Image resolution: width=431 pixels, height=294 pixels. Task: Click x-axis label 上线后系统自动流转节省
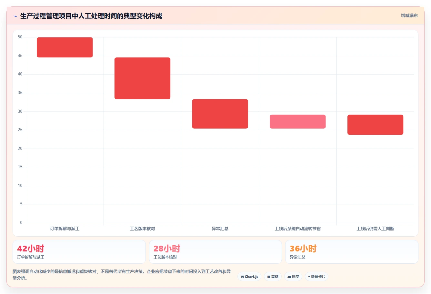[298, 229]
